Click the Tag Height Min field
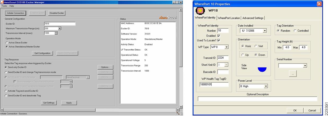Viewport: 328px width, 116px height. [x=287, y=47]
